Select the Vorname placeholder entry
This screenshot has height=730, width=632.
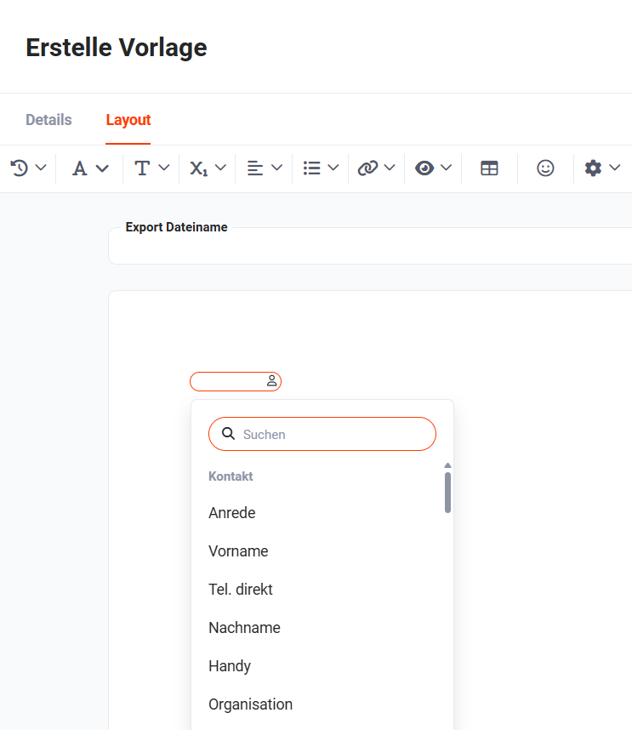click(x=238, y=550)
